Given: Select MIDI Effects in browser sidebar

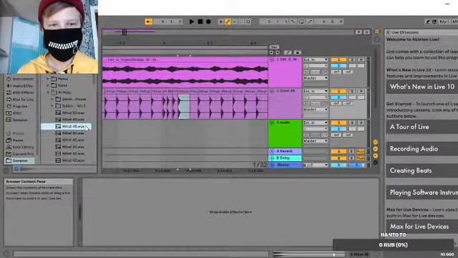Looking at the screenshot, I should [20, 92].
